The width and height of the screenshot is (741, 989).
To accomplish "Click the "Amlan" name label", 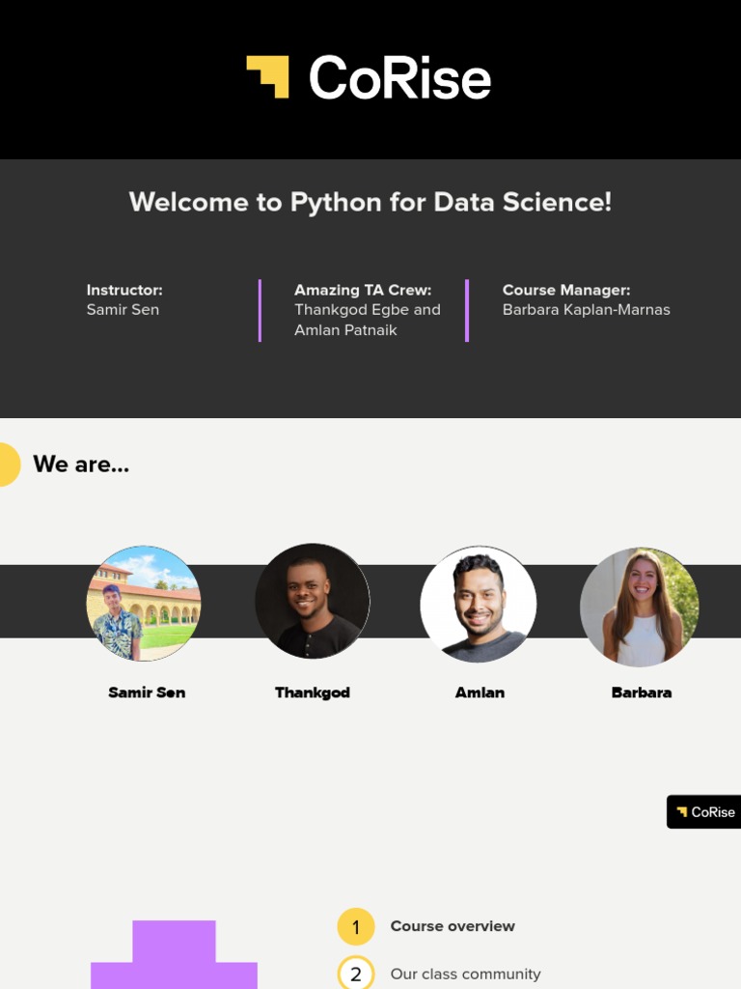I will pos(480,692).
